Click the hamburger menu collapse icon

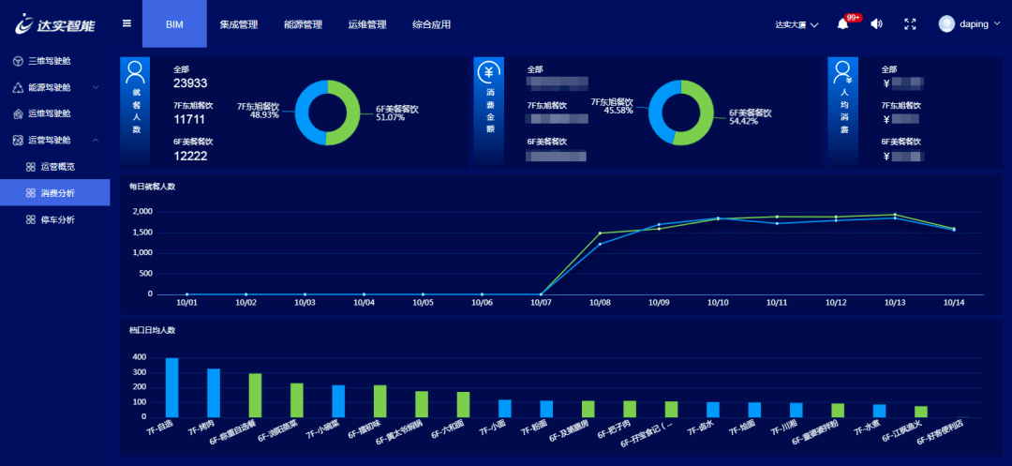tap(126, 23)
